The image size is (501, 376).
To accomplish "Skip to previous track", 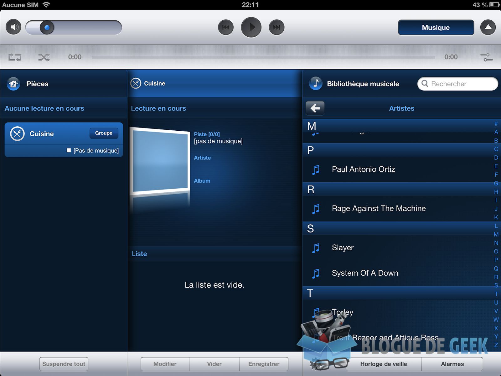I will click(226, 27).
